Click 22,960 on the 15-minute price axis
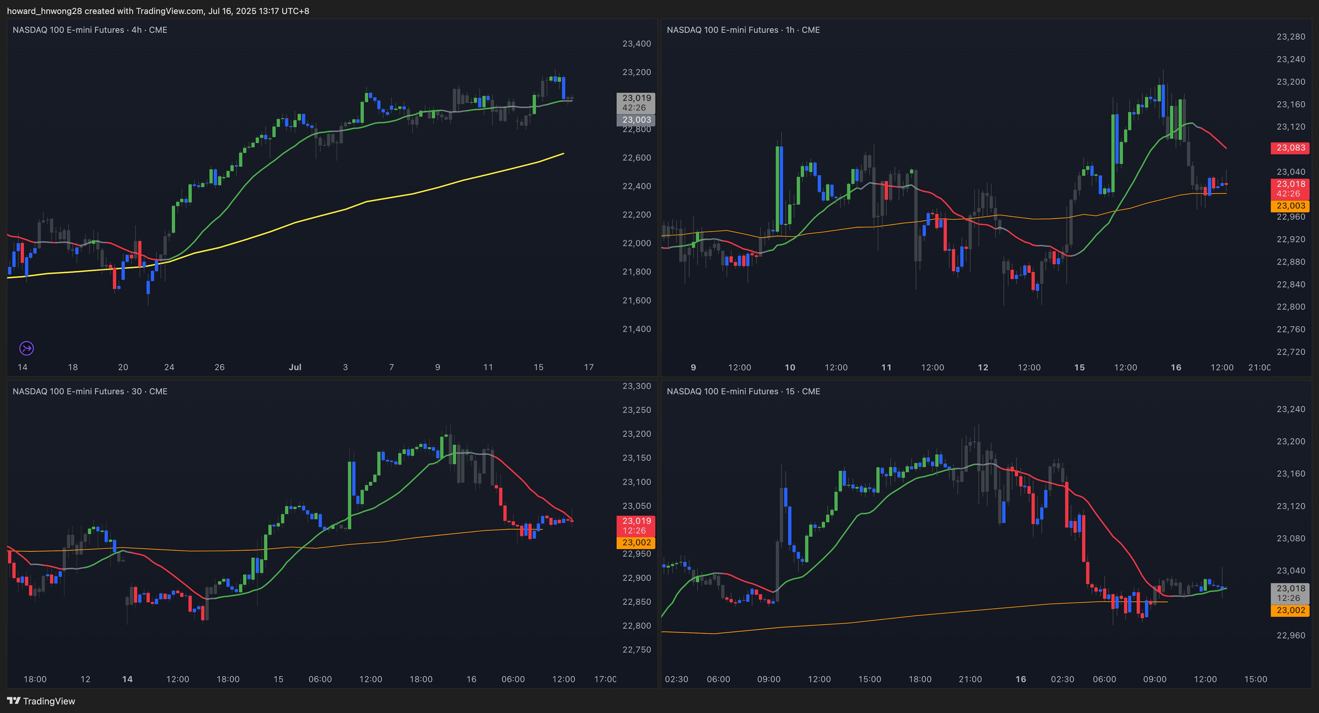 tap(1291, 635)
